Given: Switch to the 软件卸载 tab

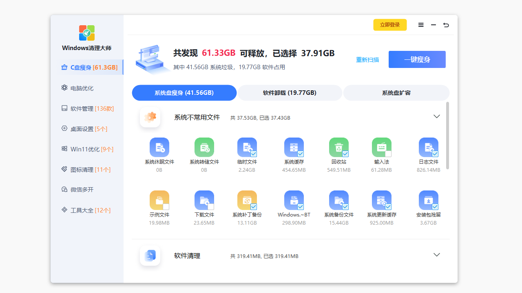Looking at the screenshot, I should pyautogui.click(x=290, y=93).
